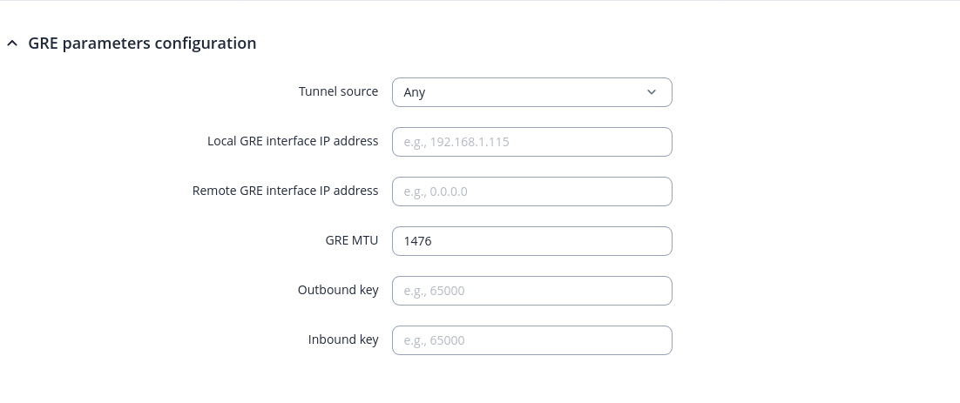The image size is (960, 403).
Task: Focus the Local GRE interface IP address field
Action: coord(531,142)
